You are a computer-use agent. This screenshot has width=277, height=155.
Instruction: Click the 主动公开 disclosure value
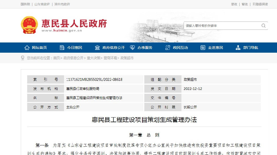(73, 107)
